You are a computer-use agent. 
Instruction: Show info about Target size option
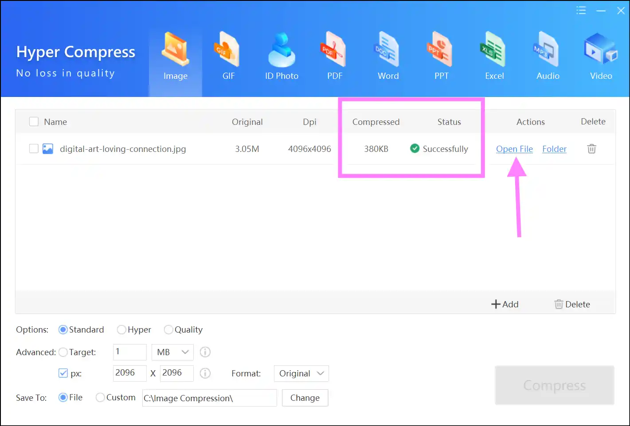pyautogui.click(x=205, y=352)
